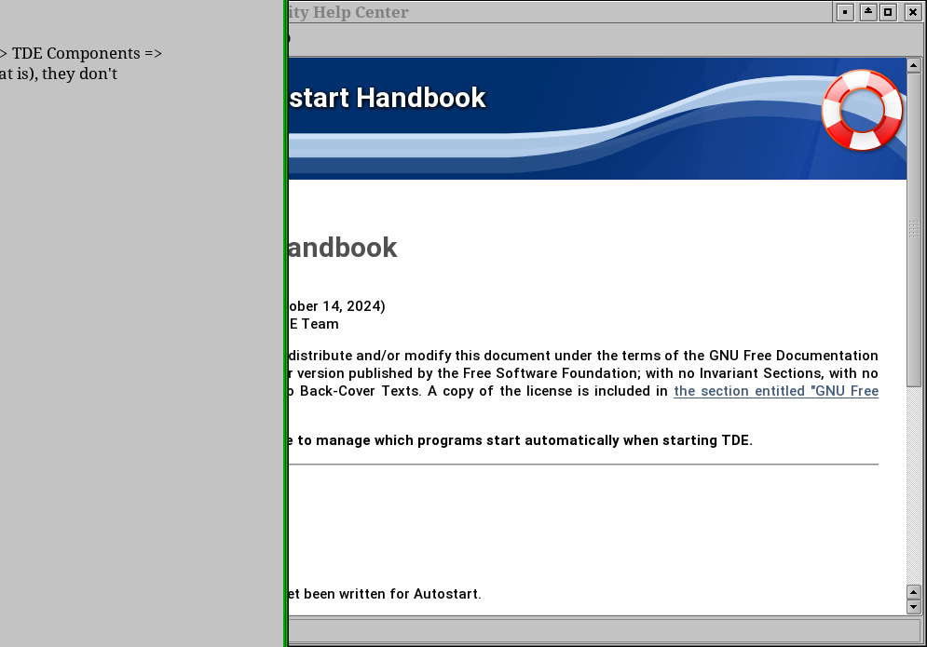927x647 pixels.
Task: Maximize the Help Center window
Action: 888,12
